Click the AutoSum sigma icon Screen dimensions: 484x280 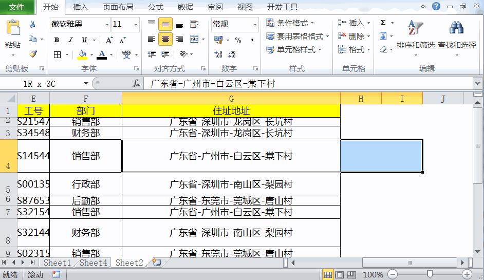(383, 23)
